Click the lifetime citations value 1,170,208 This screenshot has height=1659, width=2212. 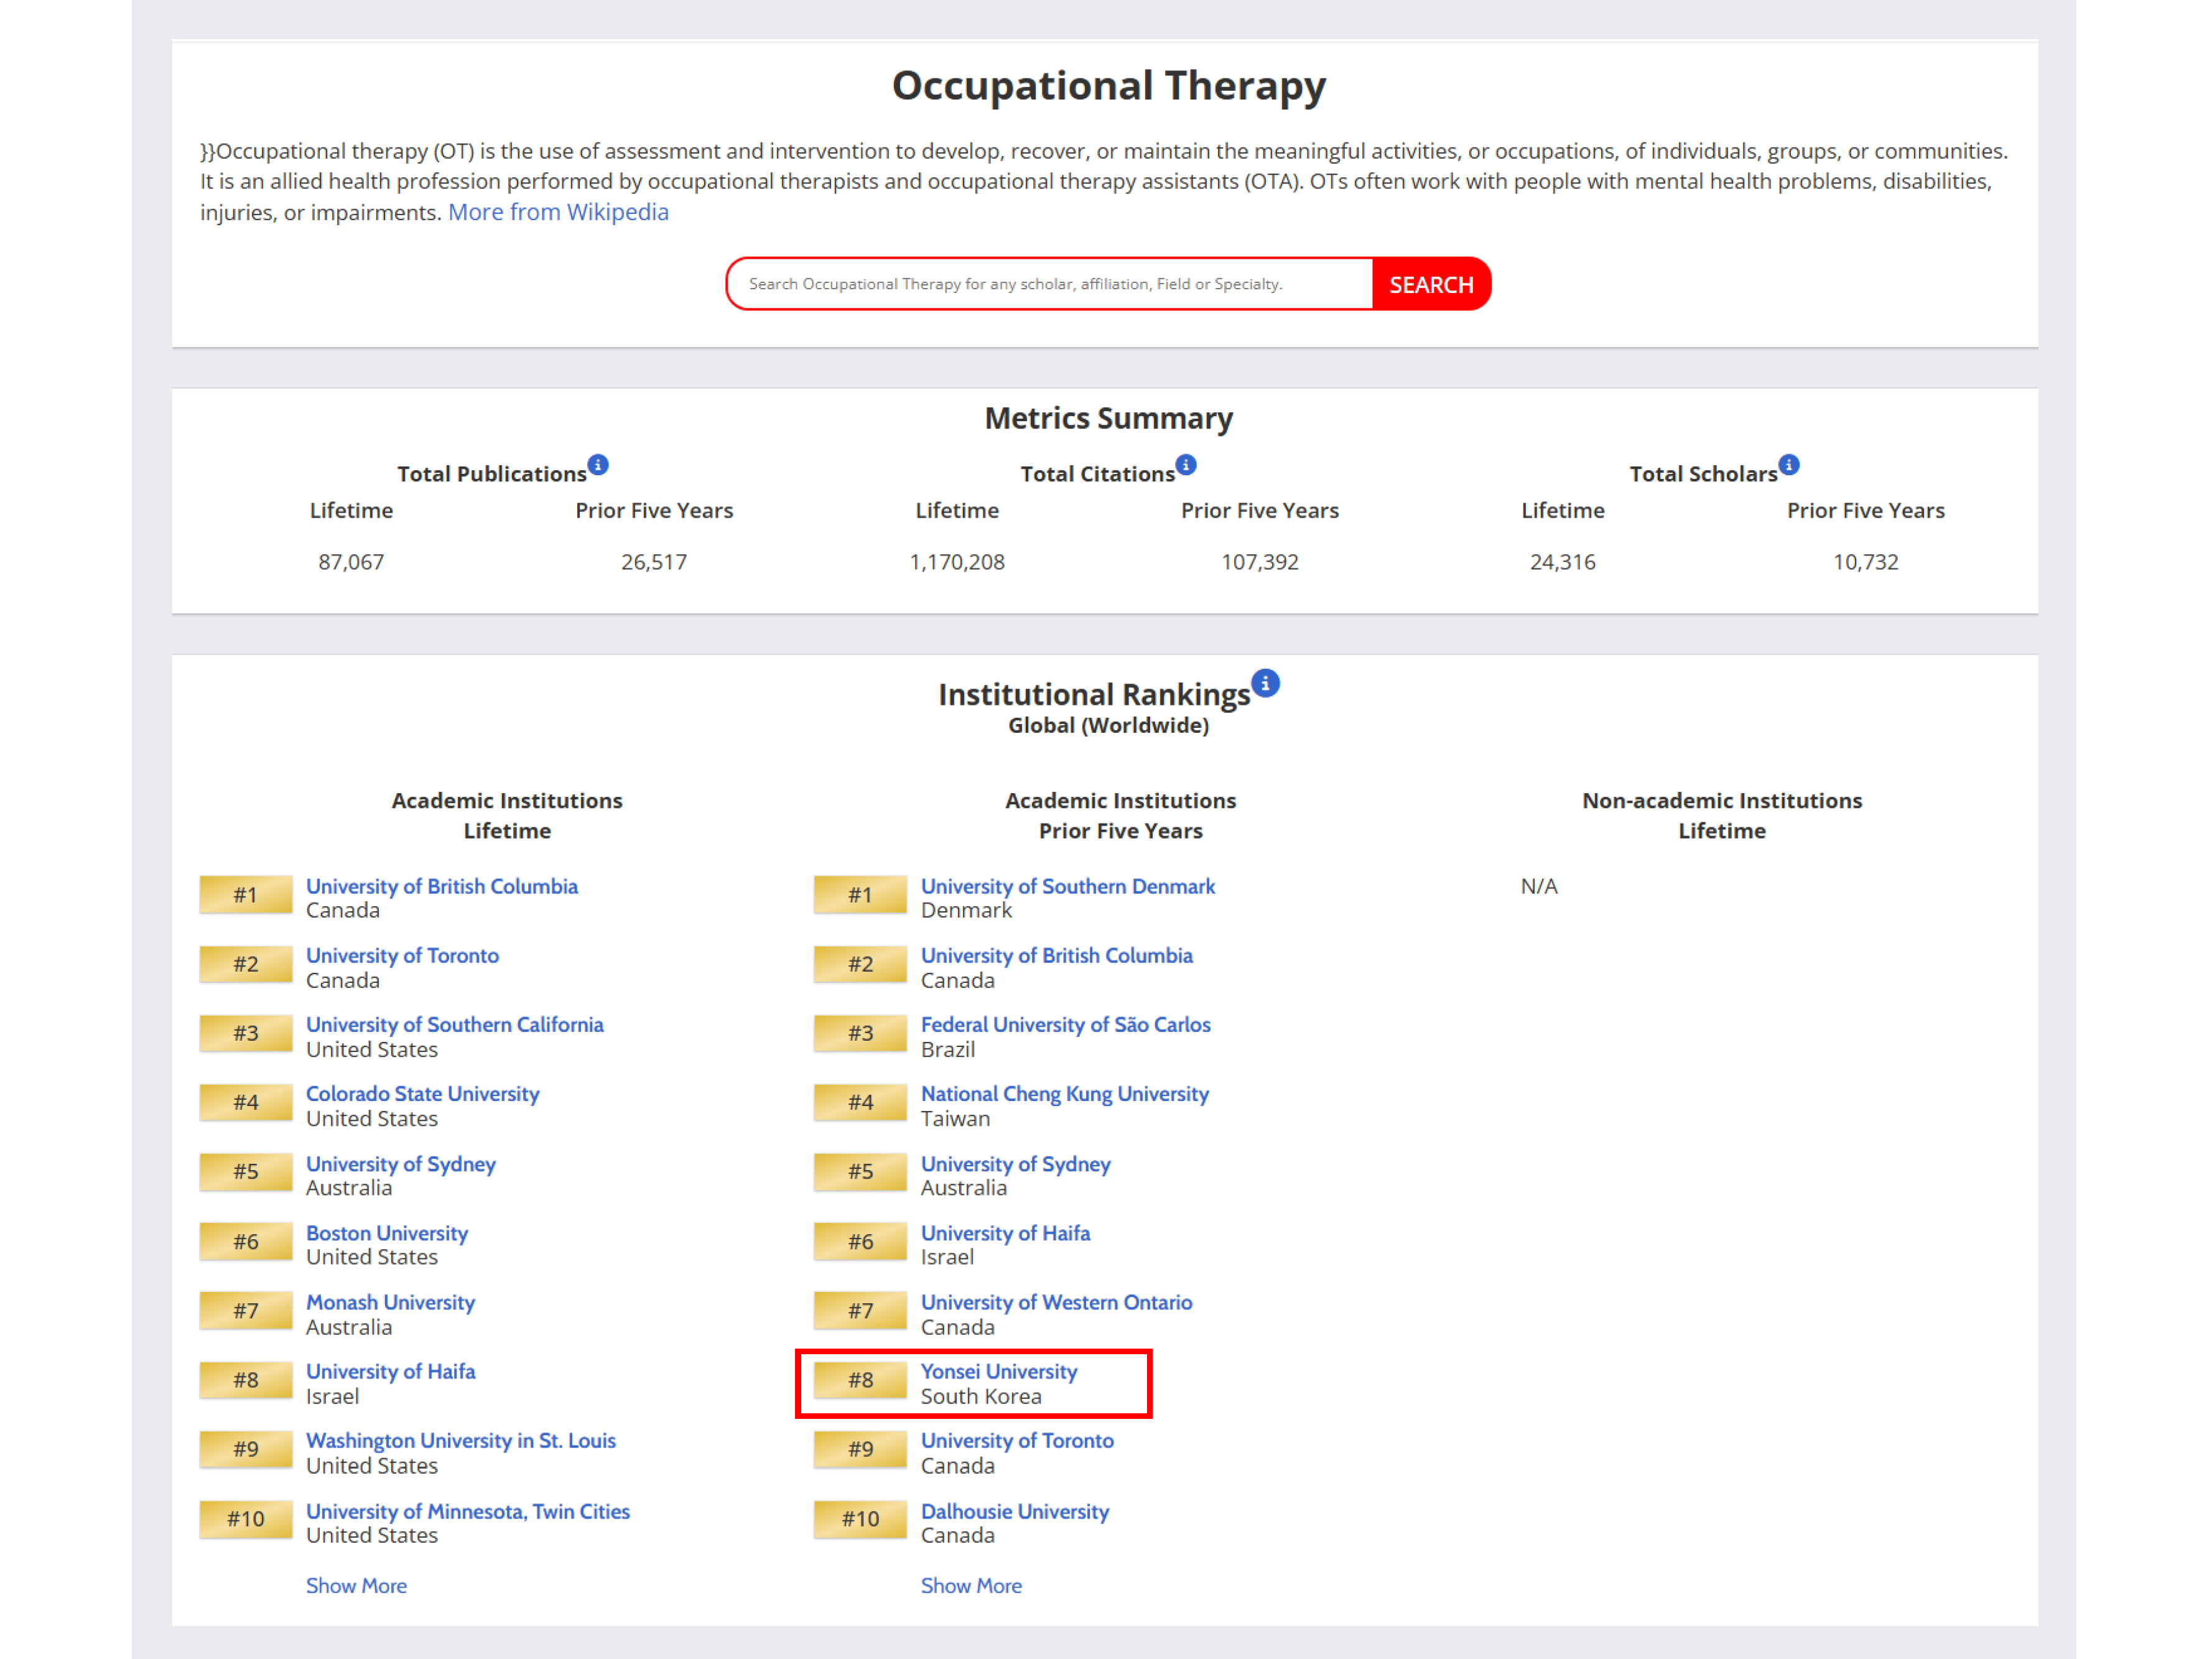957,562
